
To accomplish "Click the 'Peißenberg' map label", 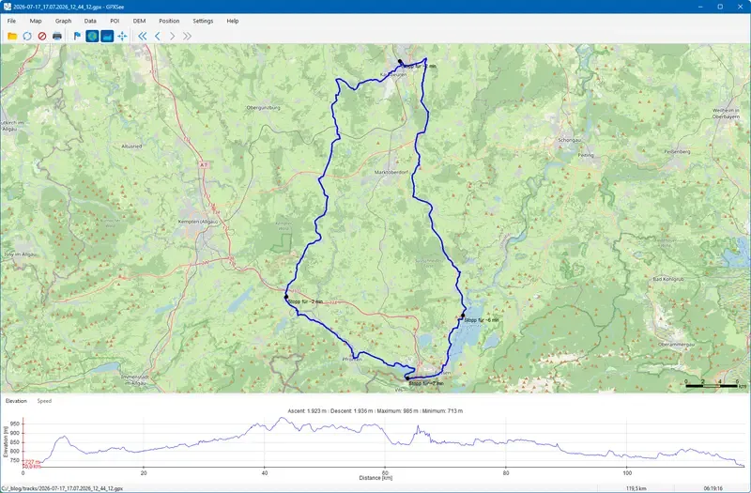I will (x=677, y=151).
